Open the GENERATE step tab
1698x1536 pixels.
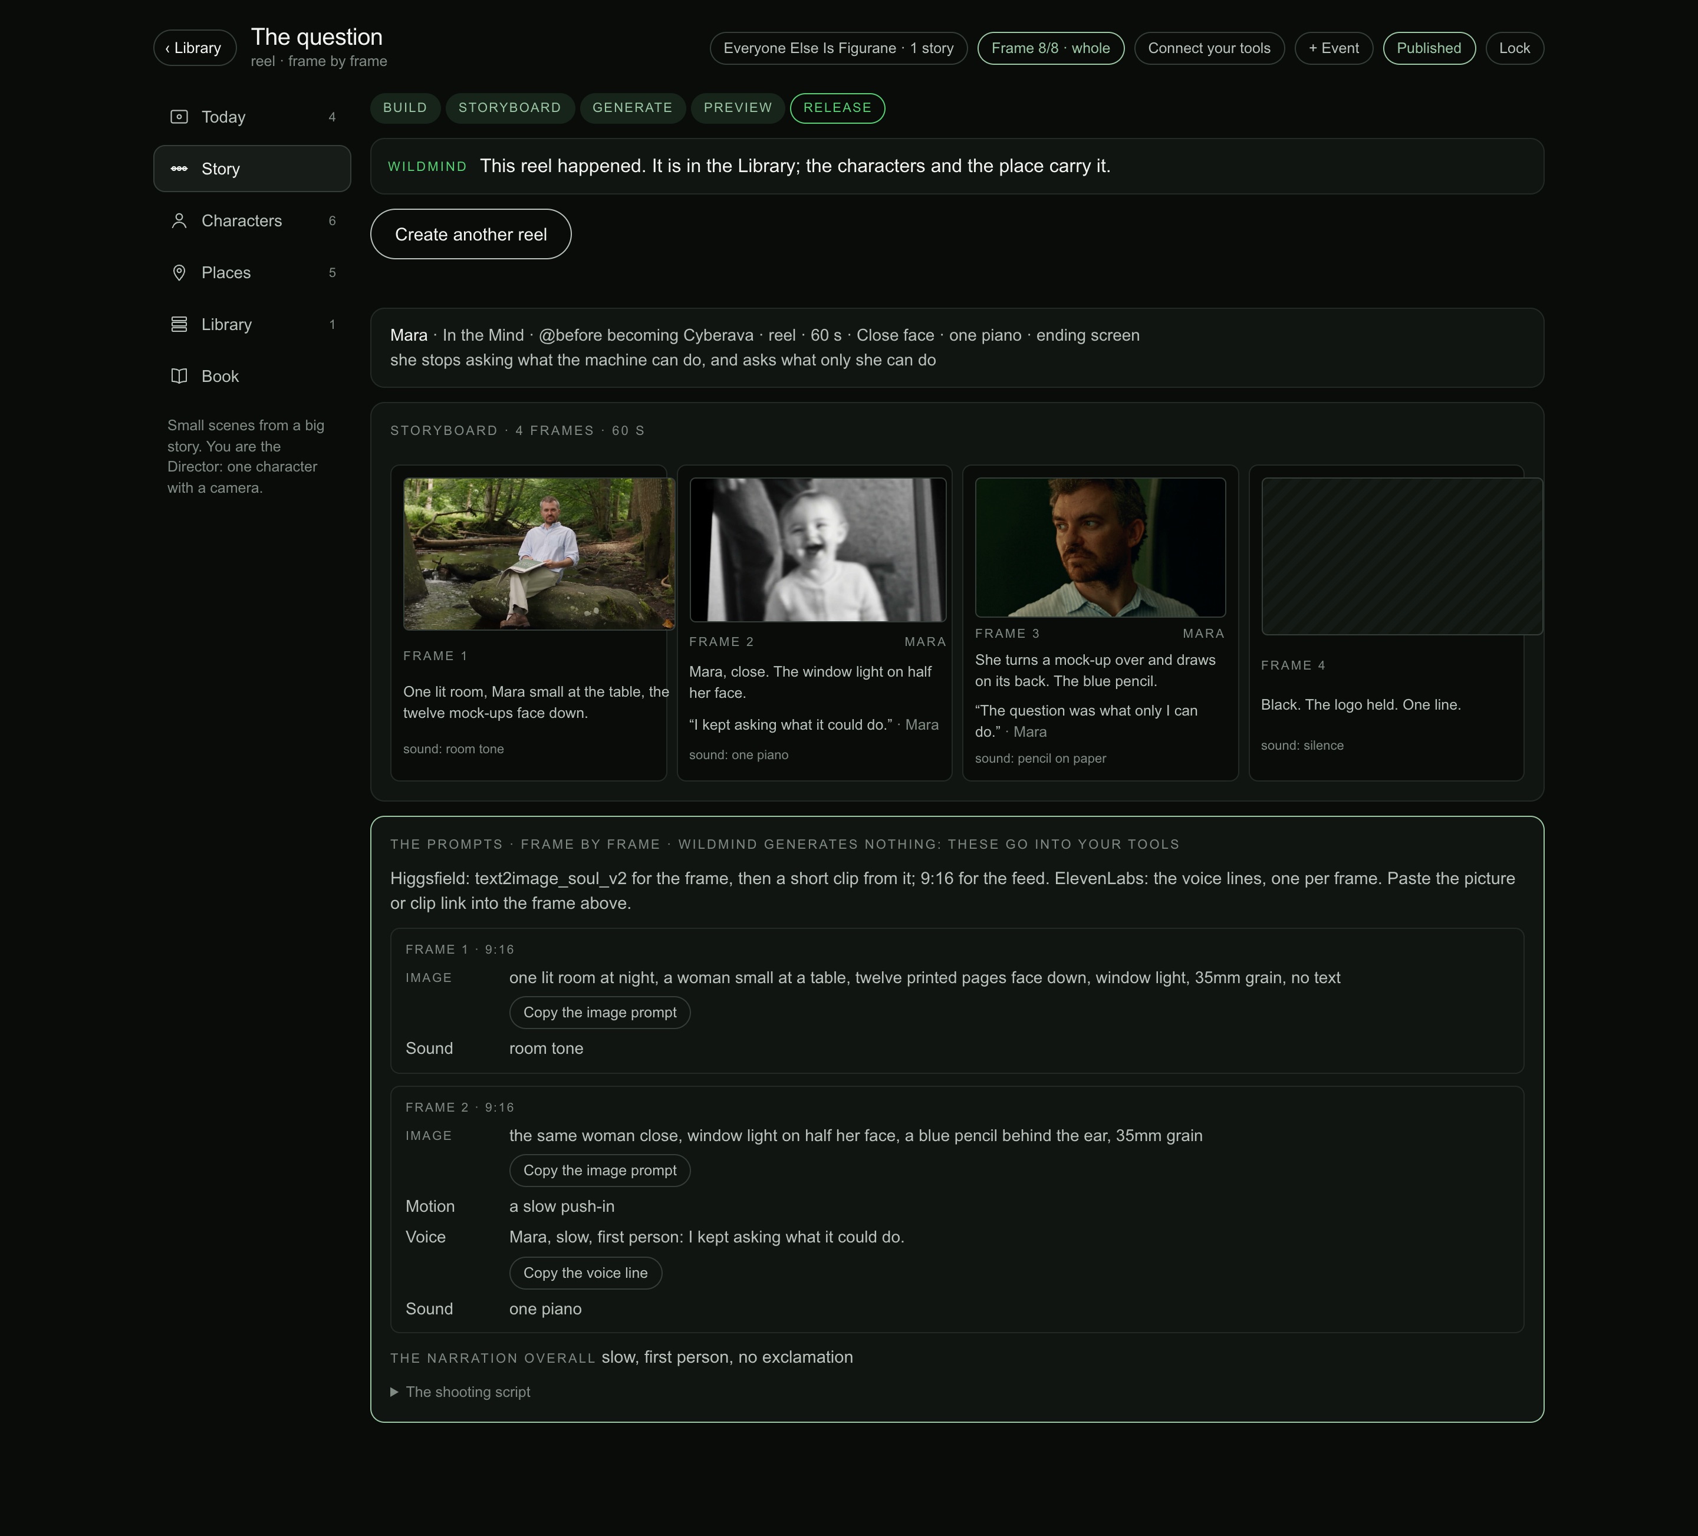[633, 108]
